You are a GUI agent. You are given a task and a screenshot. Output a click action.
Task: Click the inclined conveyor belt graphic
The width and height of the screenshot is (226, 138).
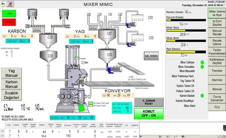pos(131,69)
